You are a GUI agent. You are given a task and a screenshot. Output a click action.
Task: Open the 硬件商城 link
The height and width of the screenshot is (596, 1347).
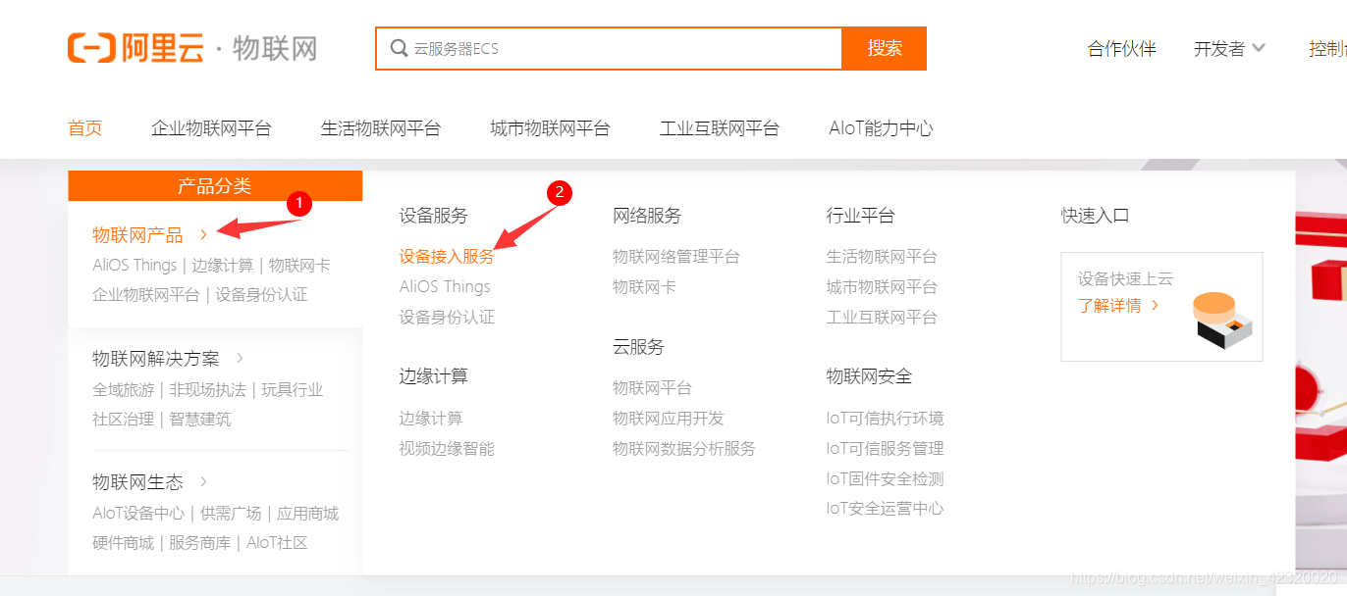123,542
